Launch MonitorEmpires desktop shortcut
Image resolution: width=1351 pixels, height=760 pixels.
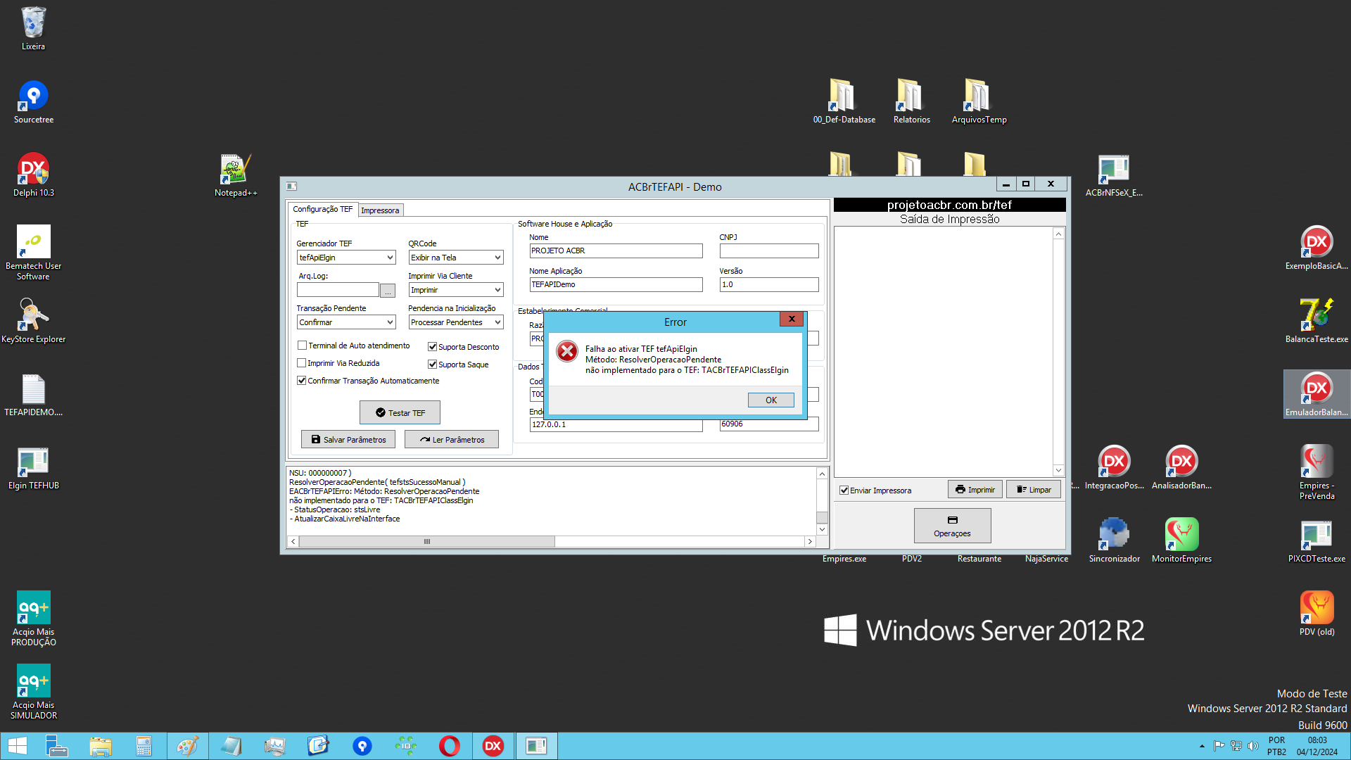click(x=1181, y=541)
